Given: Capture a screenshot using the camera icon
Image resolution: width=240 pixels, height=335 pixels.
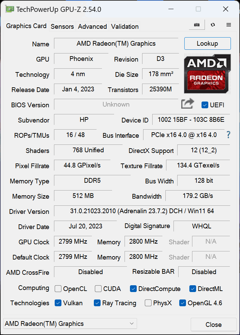Looking at the screenshot, I should point(196,25).
